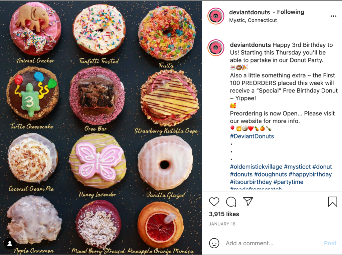This screenshot has height=255, width=342.
Task: Open the January 18 post date link
Action: (222, 224)
